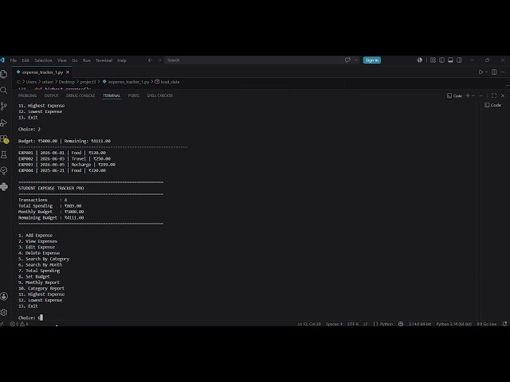This screenshot has width=510, height=382.
Task: Open the Terminal menu
Action: pyautogui.click(x=104, y=60)
